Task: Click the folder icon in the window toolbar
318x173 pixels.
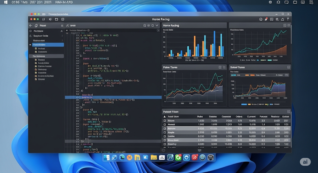Action: pos(56,19)
